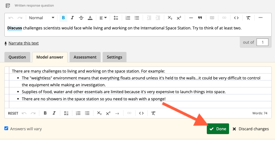Insert numbered list in question toolbar
The image size is (275, 144).
click(x=128, y=18)
